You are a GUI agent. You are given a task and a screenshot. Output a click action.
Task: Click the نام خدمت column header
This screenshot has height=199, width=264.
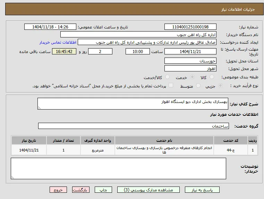[x=164, y=140]
